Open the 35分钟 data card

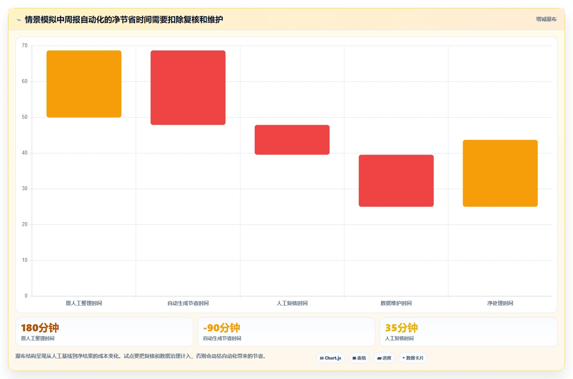468,332
